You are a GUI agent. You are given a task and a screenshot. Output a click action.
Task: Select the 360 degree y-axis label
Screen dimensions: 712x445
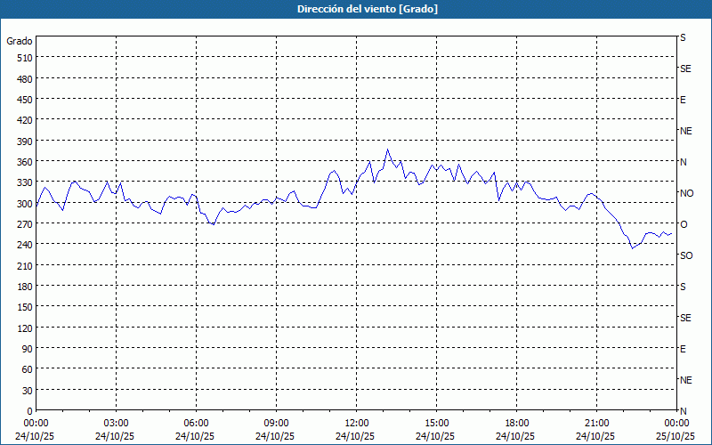pos(24,162)
